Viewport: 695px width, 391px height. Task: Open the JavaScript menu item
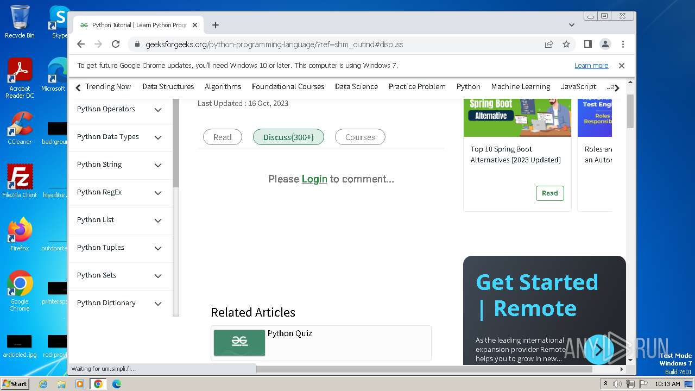click(578, 86)
